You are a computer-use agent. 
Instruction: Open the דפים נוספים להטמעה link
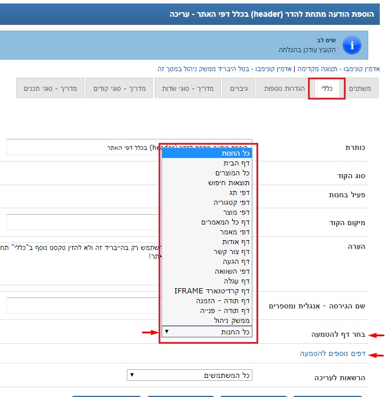[x=332, y=354]
